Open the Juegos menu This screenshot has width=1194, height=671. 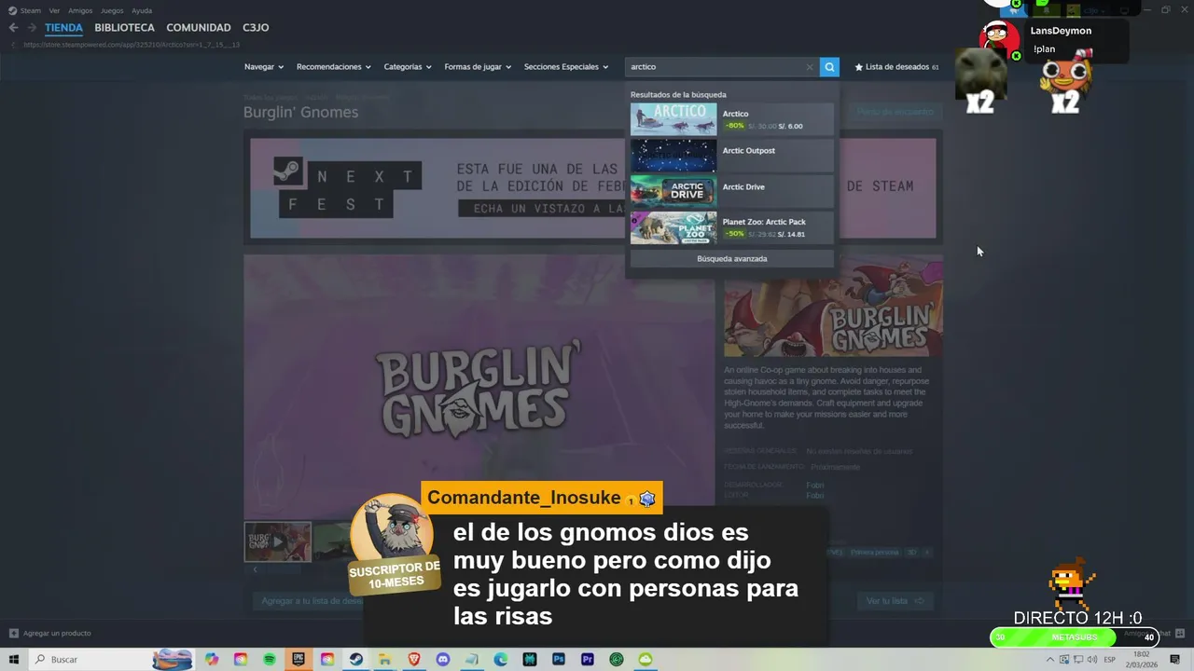112,10
